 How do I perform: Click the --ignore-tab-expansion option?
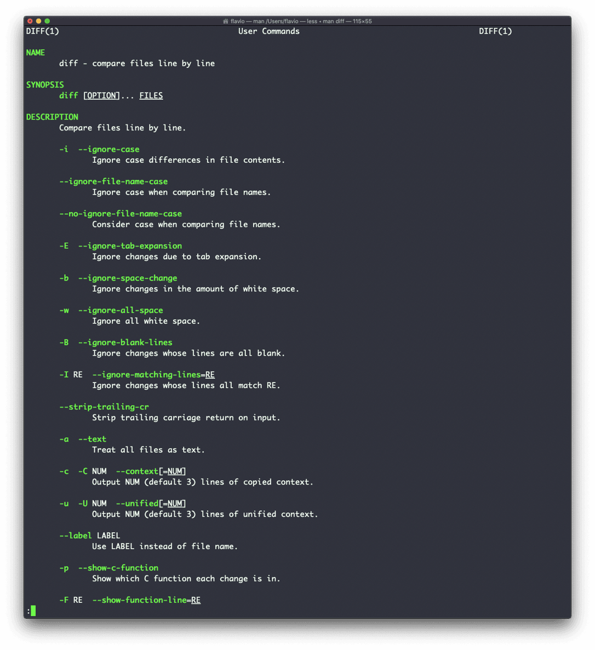(130, 246)
